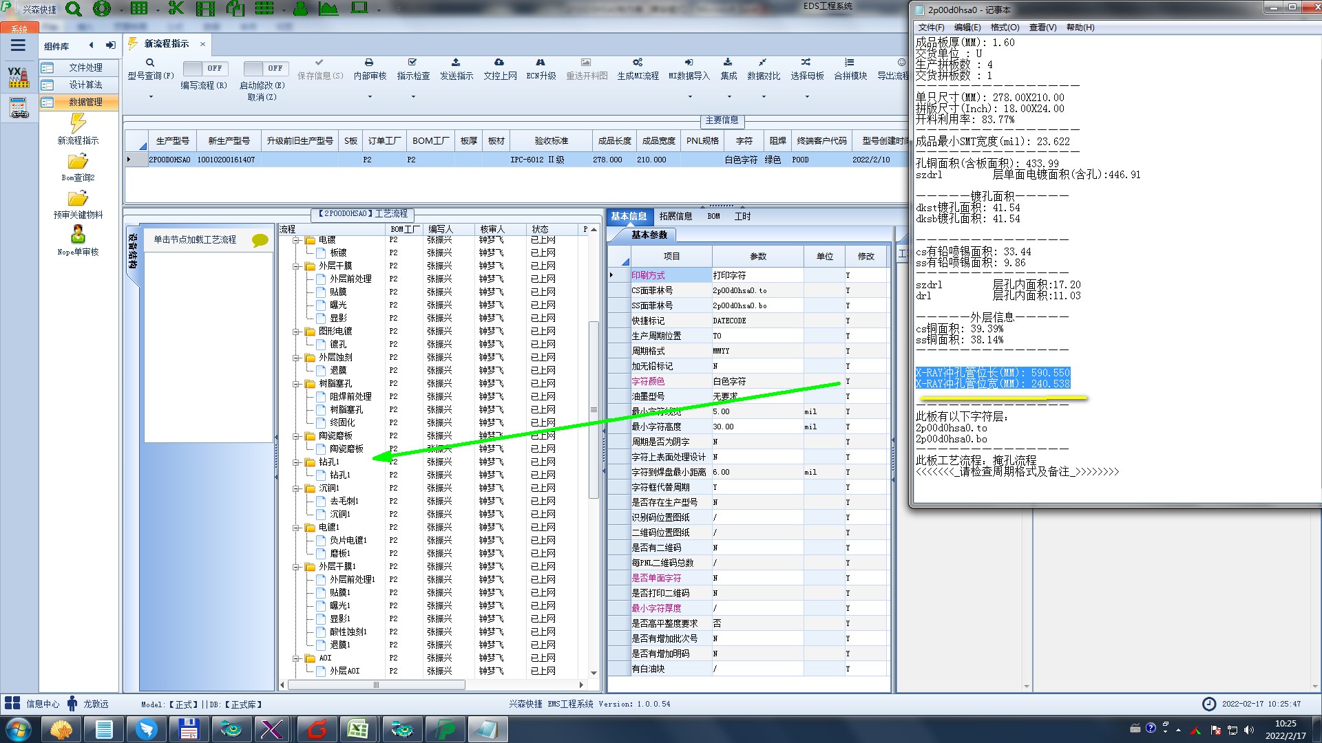Close the 新流程指示 tab
Screen dimensions: 1322x743
coord(202,44)
